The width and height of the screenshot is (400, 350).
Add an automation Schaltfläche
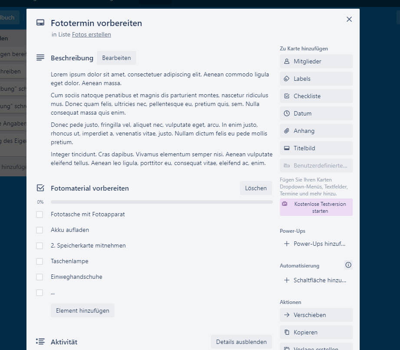316,280
